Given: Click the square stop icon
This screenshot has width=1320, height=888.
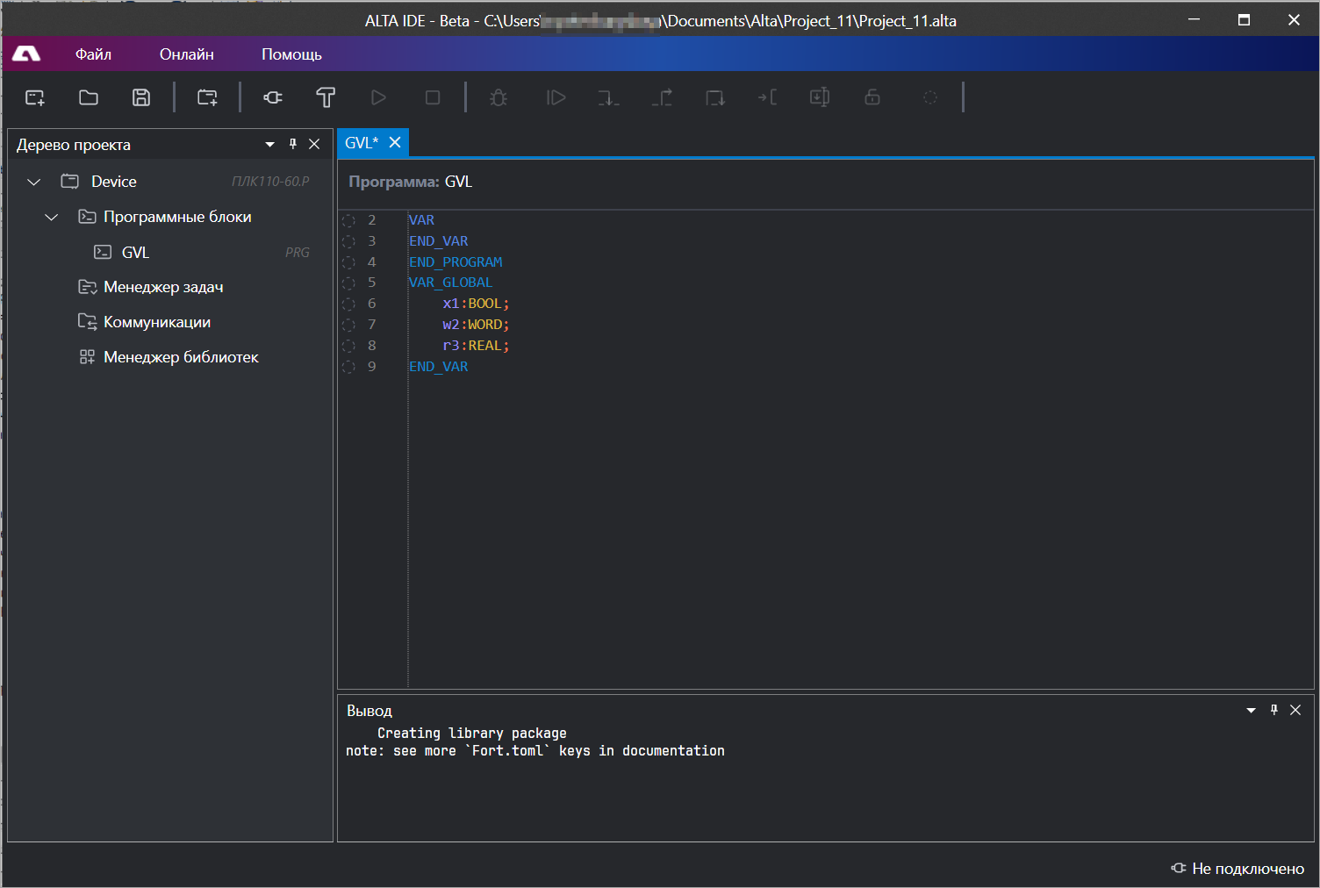Looking at the screenshot, I should pyautogui.click(x=433, y=97).
